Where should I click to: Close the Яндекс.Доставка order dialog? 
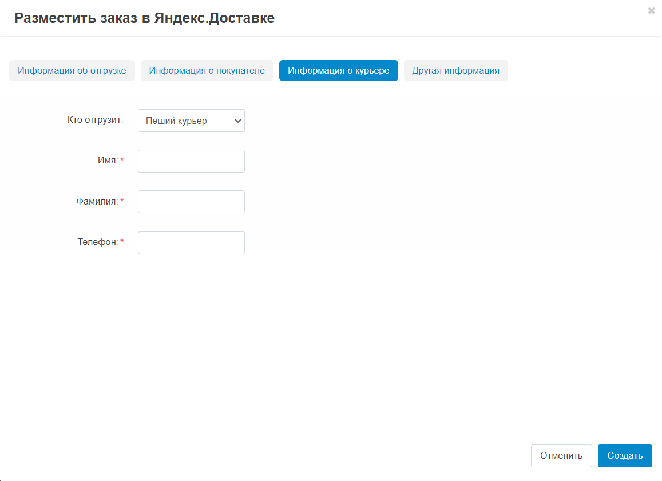(x=651, y=11)
